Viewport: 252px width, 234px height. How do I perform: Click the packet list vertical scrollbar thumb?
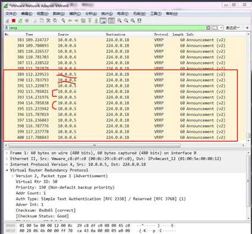pyautogui.click(x=248, y=136)
